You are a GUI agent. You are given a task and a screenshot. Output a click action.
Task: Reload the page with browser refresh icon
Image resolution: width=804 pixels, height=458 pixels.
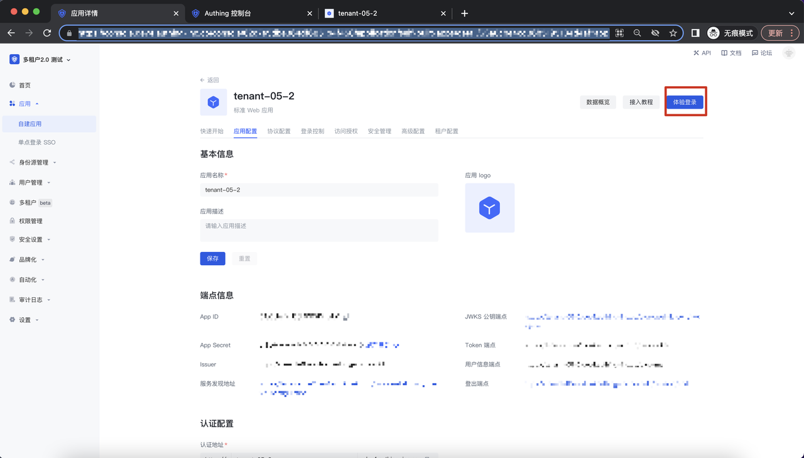47,33
